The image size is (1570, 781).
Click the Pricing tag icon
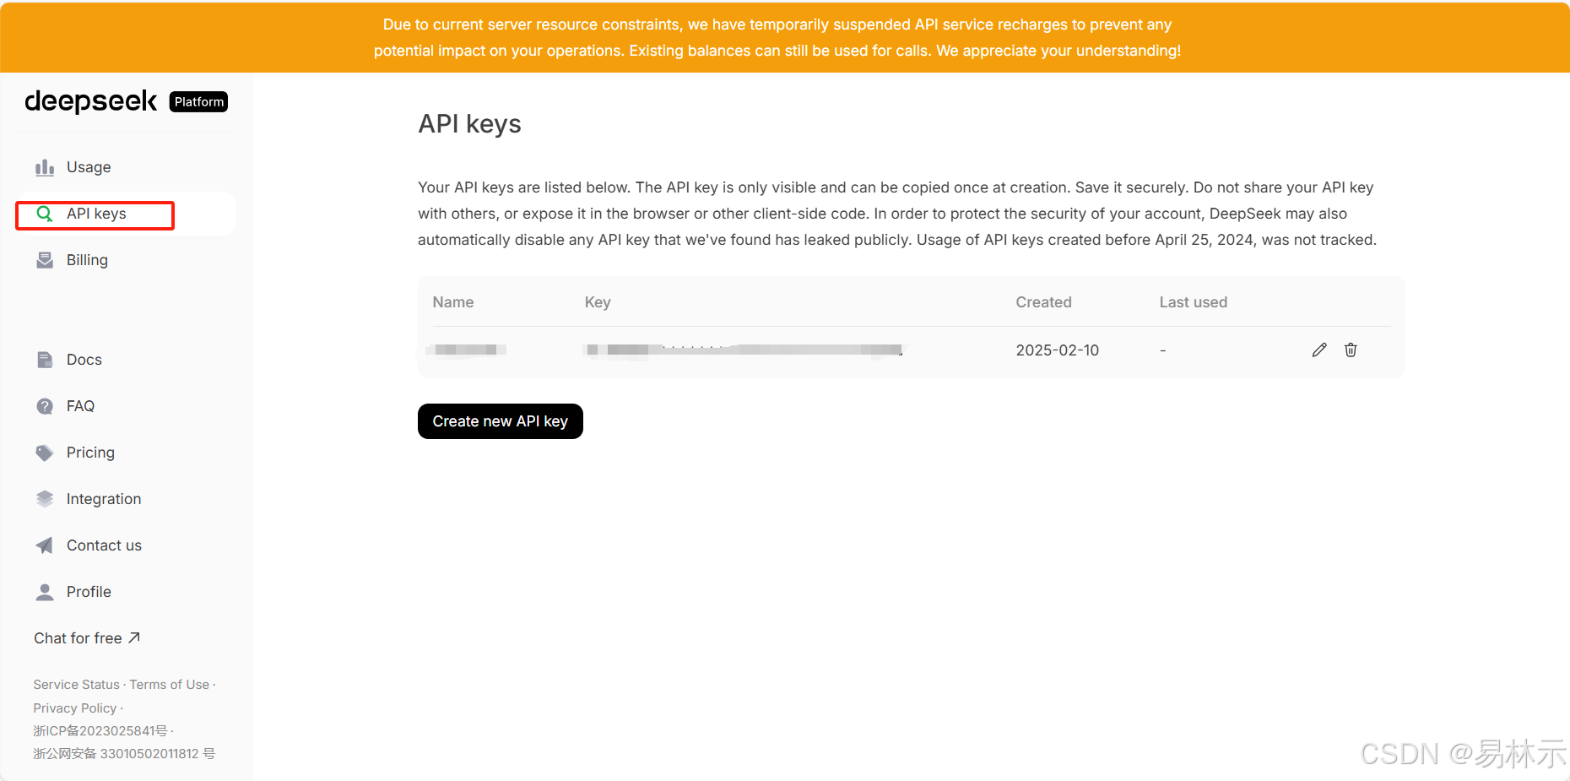pos(45,453)
